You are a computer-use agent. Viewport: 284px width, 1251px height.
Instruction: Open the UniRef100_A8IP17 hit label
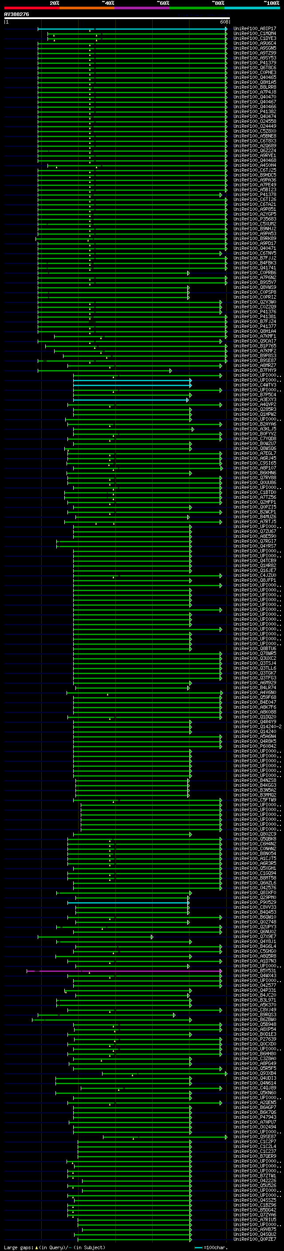[254, 29]
